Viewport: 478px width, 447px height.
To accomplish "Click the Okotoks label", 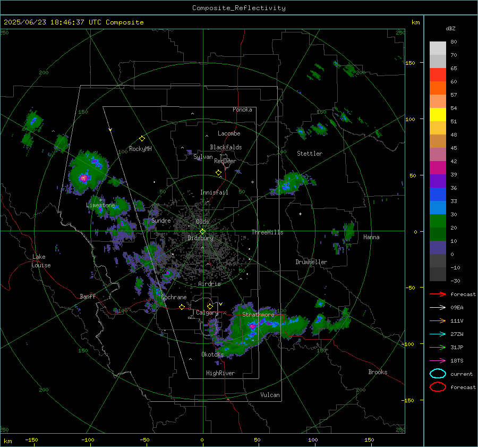I will [x=212, y=355].
